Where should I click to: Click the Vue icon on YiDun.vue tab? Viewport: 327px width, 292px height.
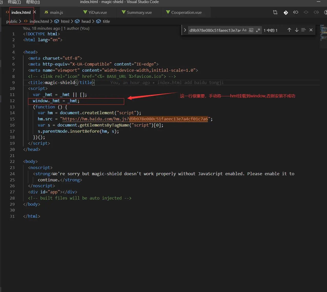(x=85, y=12)
